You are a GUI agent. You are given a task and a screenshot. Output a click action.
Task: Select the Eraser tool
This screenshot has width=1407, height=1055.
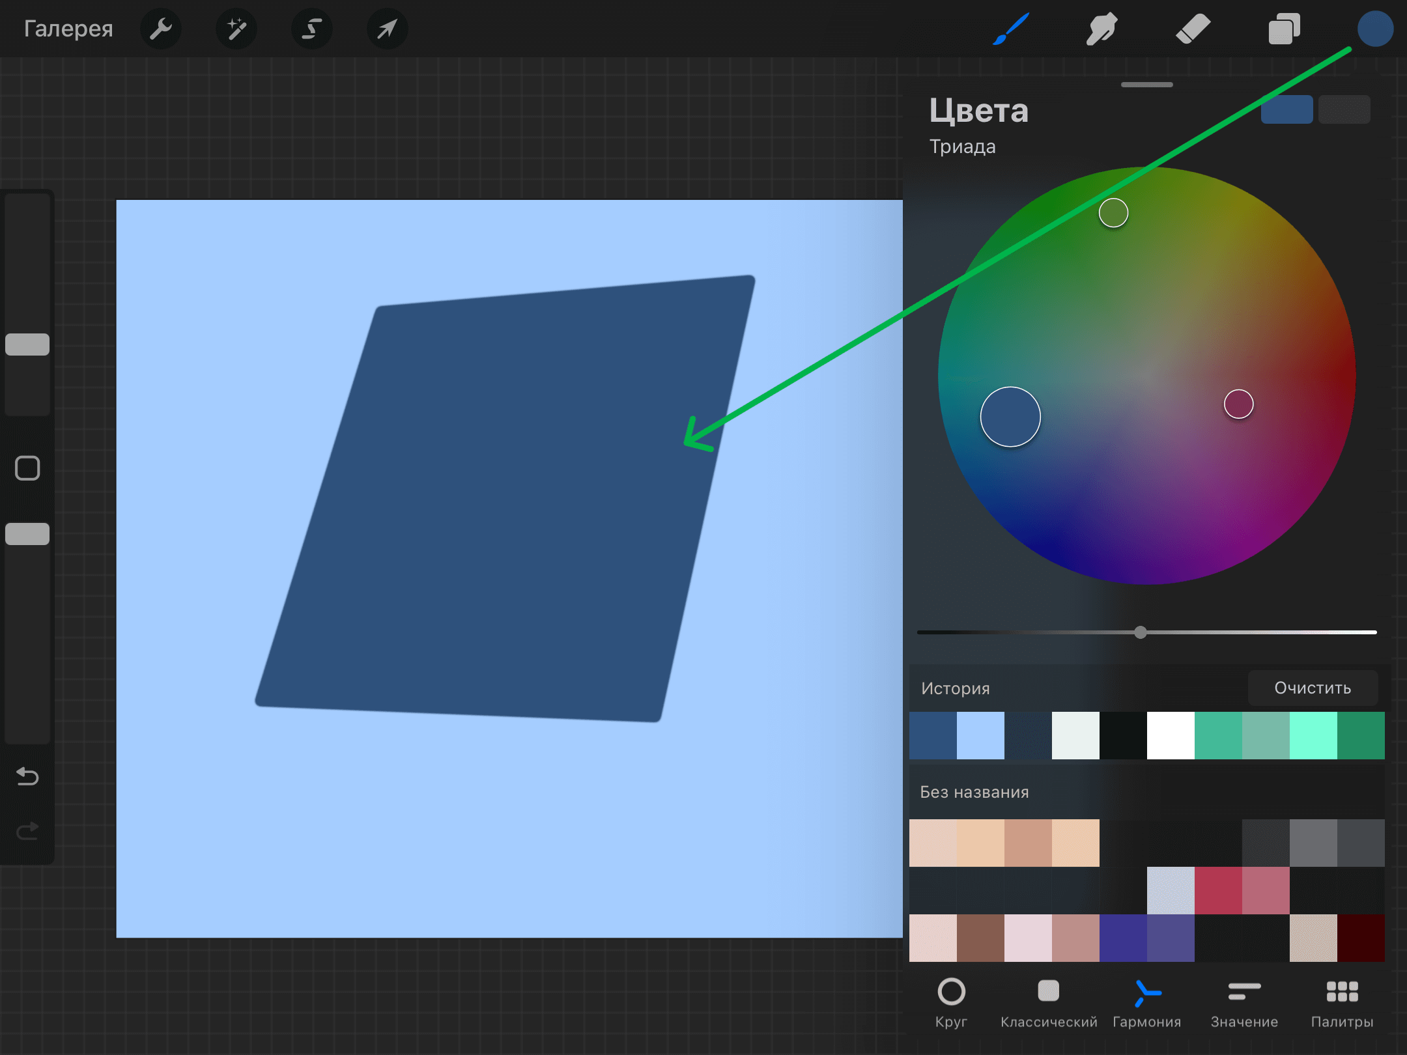pos(1193,29)
